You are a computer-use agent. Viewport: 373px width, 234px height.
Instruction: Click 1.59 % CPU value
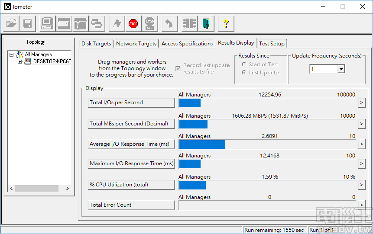point(270,177)
